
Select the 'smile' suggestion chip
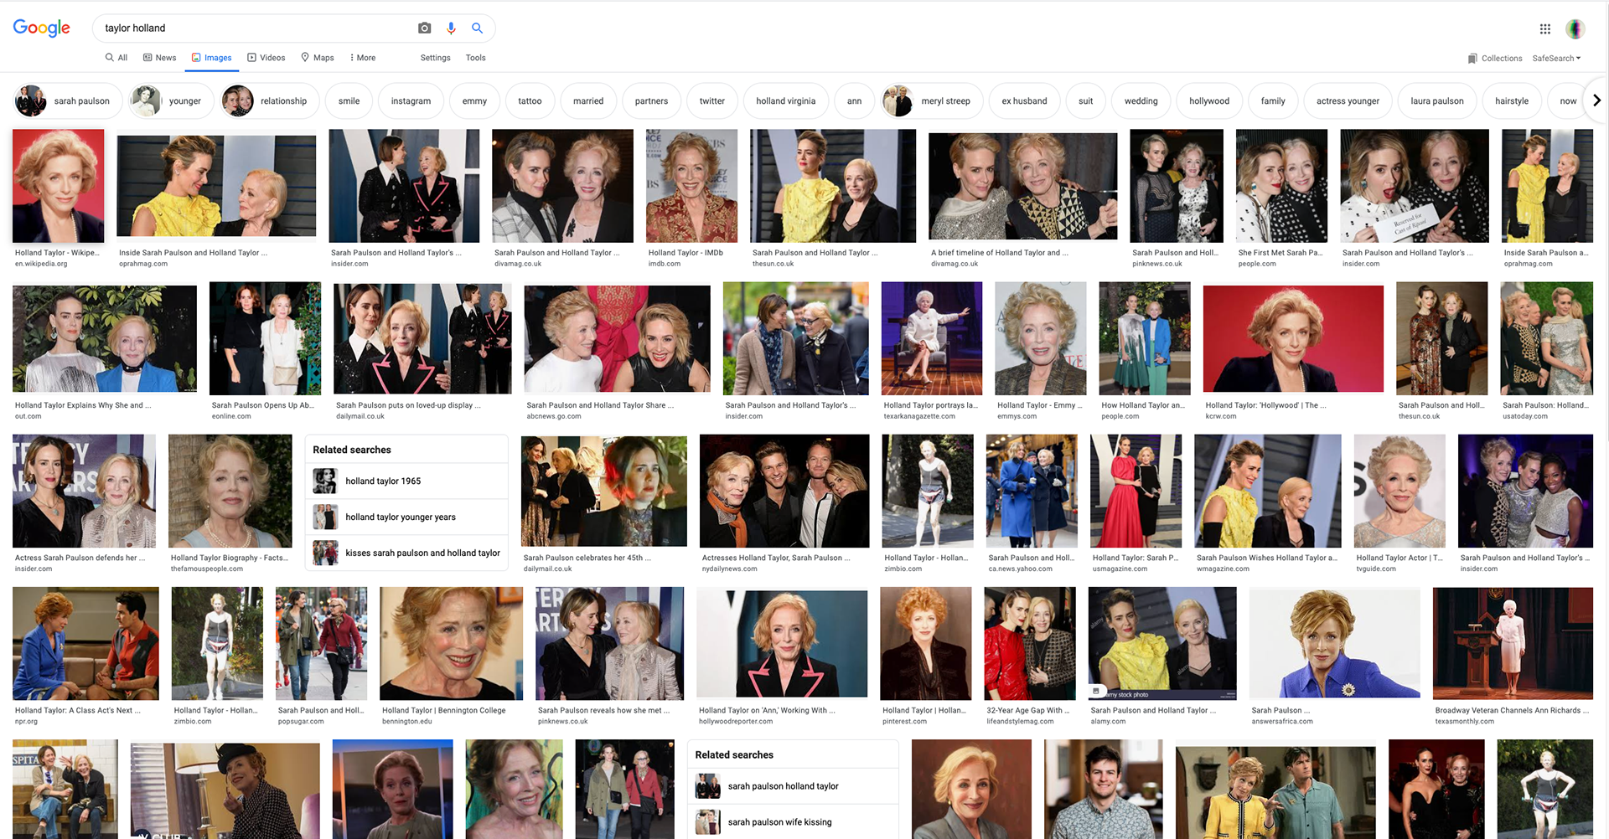(x=349, y=101)
